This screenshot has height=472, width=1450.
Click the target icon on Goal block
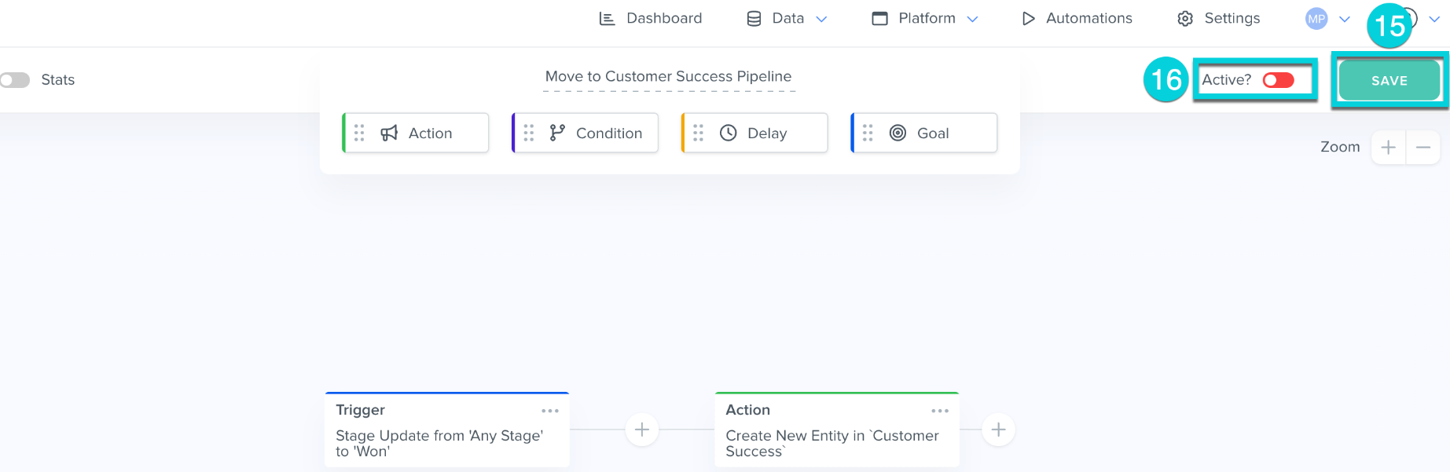click(x=898, y=134)
